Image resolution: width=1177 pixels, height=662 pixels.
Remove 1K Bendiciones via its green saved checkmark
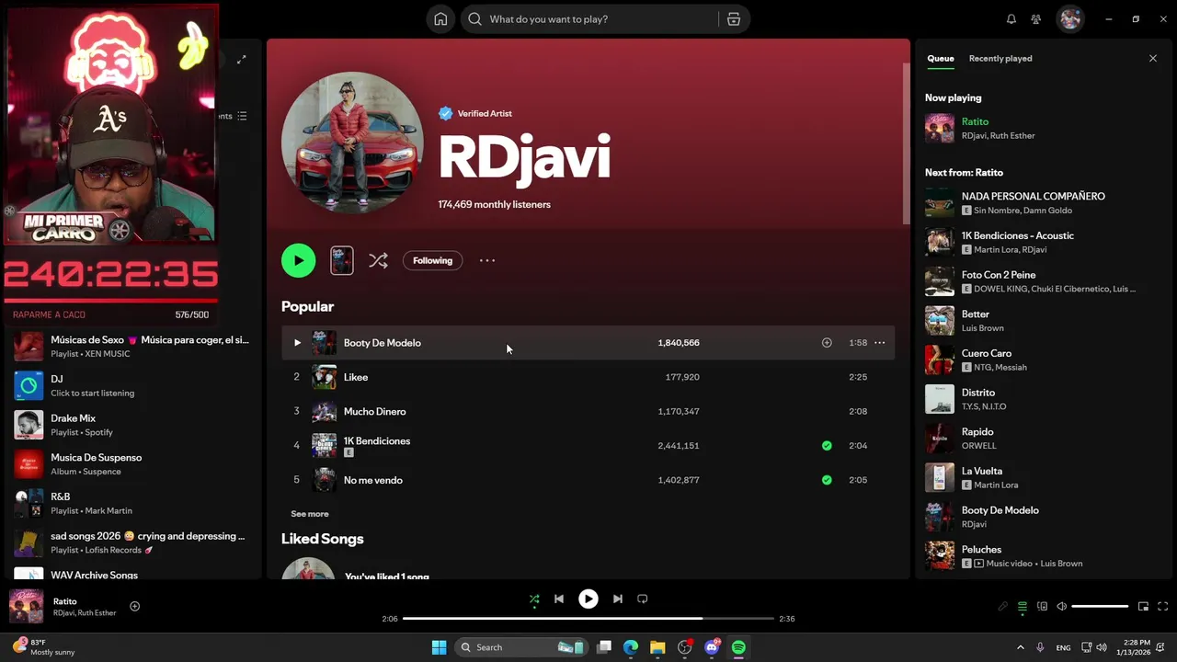coord(827,446)
